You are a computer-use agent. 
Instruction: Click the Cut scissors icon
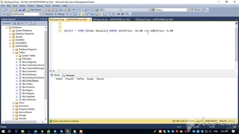tap(60, 10)
